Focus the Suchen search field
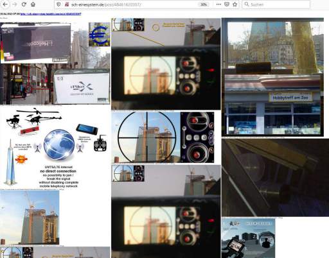The height and width of the screenshot is (258, 329). pos(276,4)
